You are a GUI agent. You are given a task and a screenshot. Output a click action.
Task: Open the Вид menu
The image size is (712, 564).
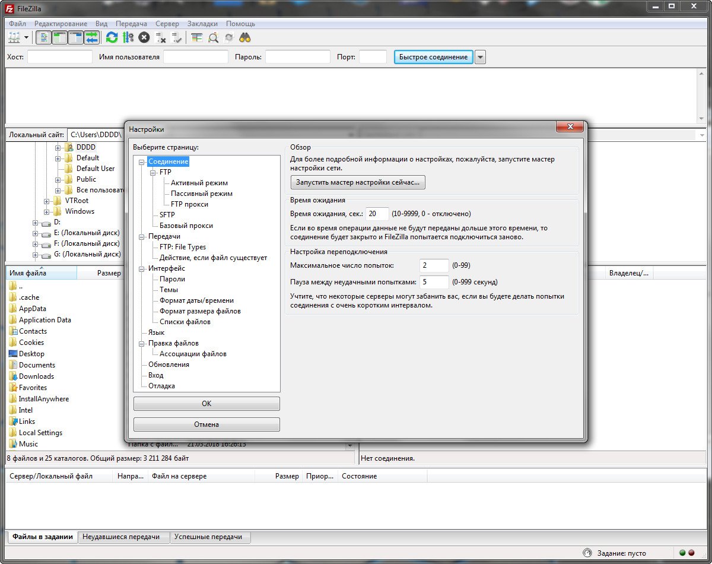[x=101, y=24]
